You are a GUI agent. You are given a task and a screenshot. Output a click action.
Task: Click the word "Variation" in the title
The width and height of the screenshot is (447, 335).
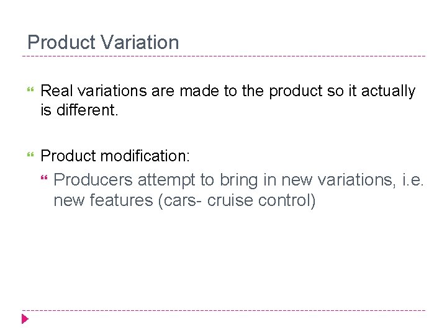click(x=140, y=42)
